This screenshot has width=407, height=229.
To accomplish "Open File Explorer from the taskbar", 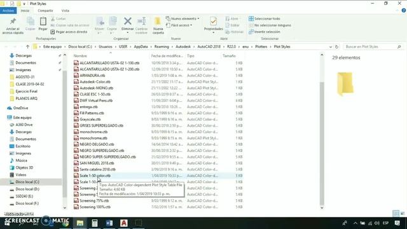I will 80,223.
